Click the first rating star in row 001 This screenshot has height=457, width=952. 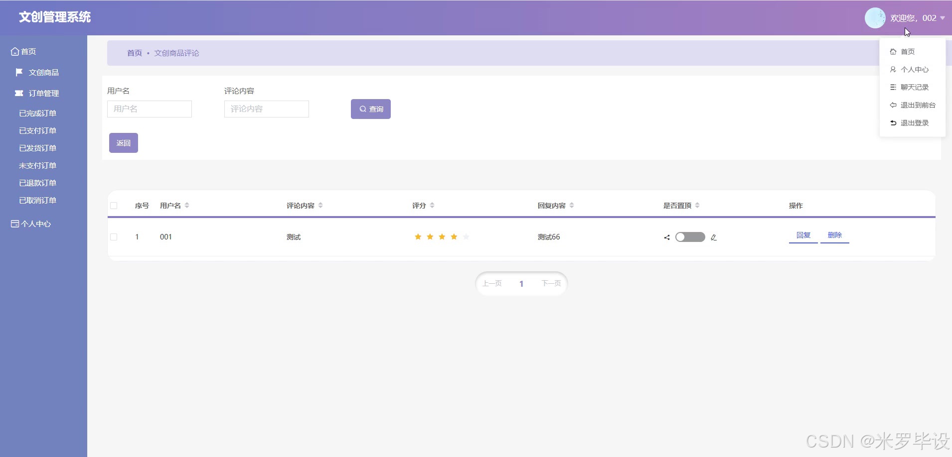point(418,237)
